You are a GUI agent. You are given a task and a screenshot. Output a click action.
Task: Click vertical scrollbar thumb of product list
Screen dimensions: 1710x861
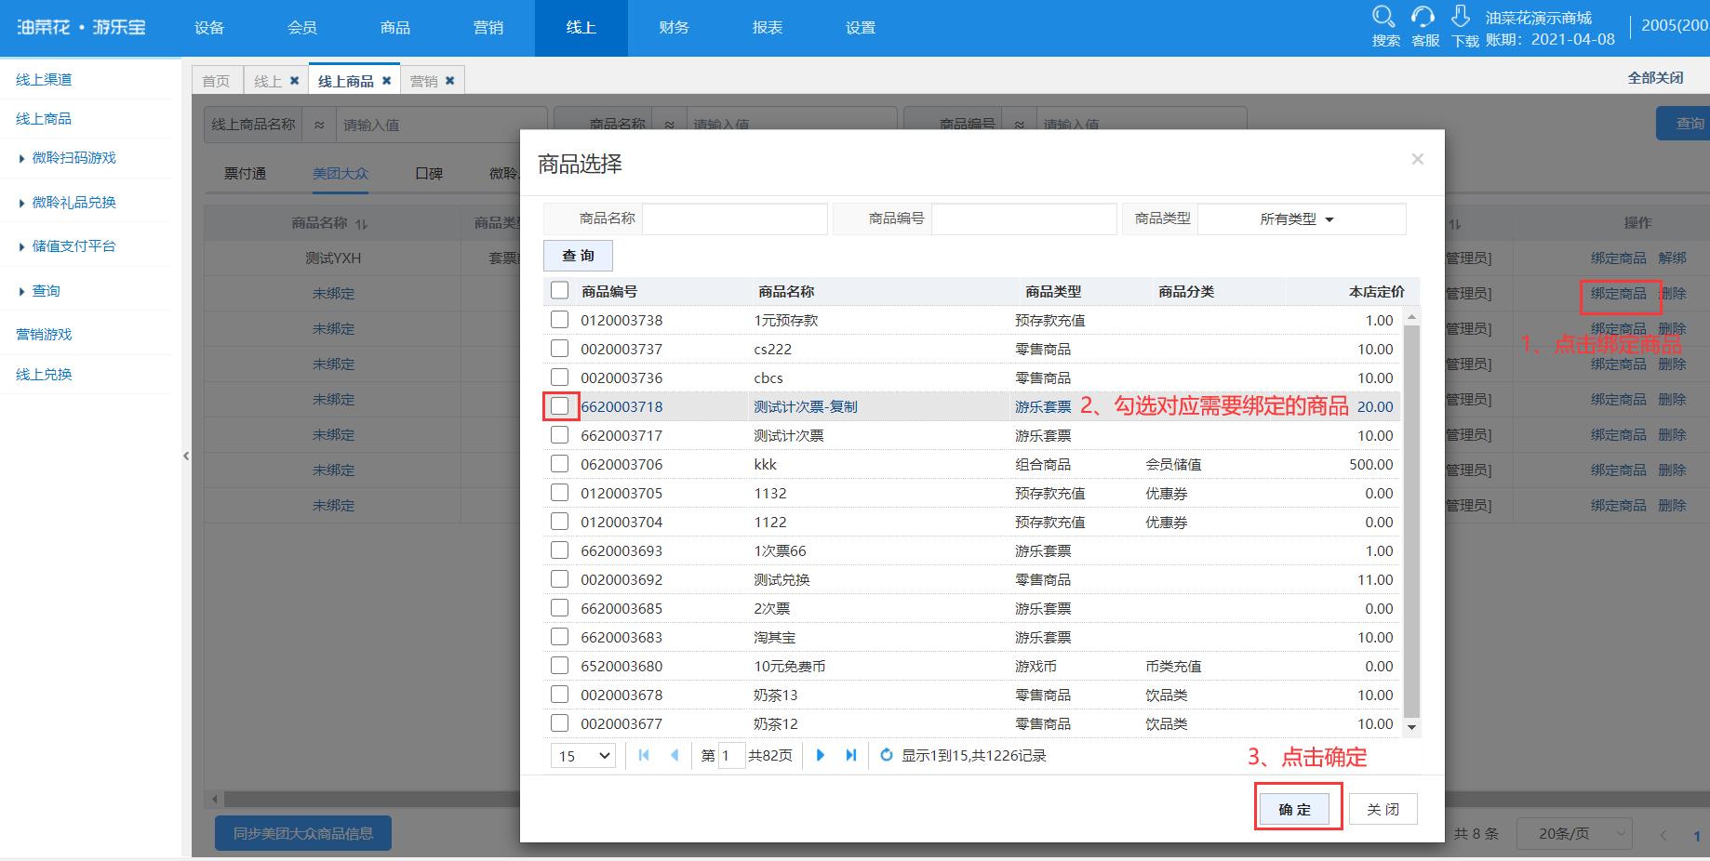pyautogui.click(x=1411, y=521)
